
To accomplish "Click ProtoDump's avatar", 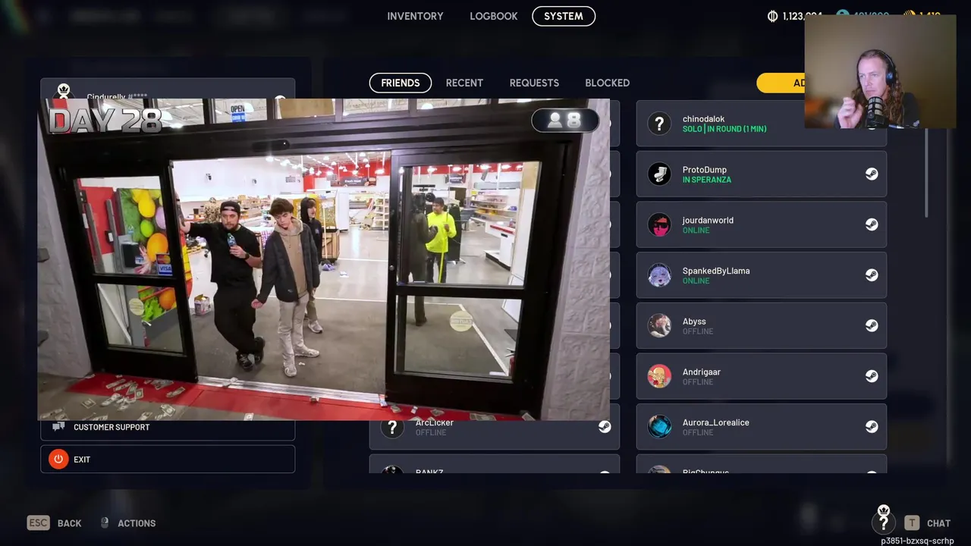I will (x=659, y=174).
